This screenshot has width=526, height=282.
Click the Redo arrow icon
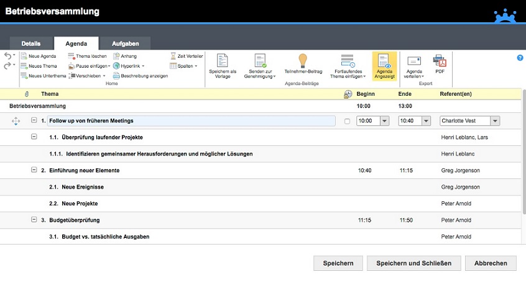tap(7, 65)
